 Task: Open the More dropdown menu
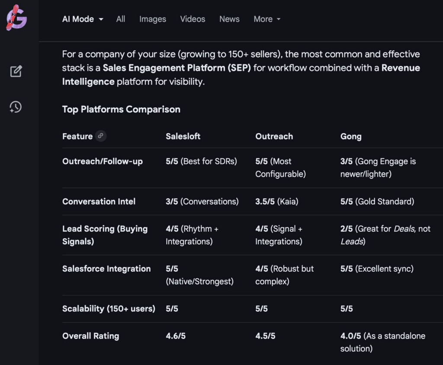(267, 19)
